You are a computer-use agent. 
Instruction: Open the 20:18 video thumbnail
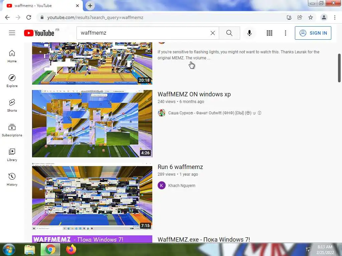point(92,63)
